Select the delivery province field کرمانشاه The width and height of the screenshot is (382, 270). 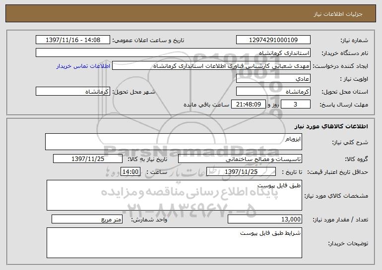[x=273, y=92]
